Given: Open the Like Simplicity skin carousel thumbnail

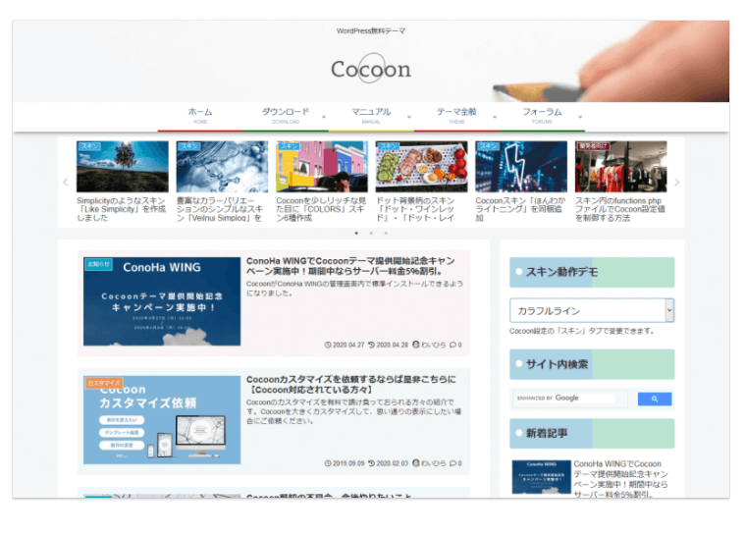Looking at the screenshot, I should tap(123, 166).
